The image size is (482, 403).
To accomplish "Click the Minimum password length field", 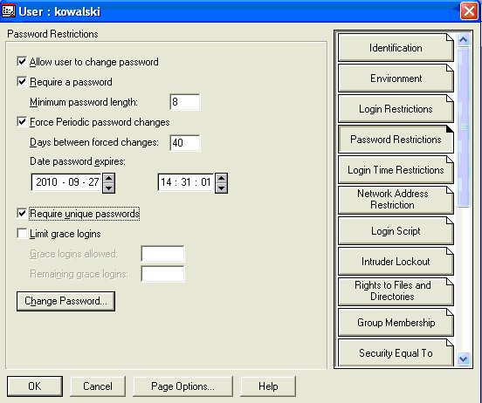I will 185,102.
